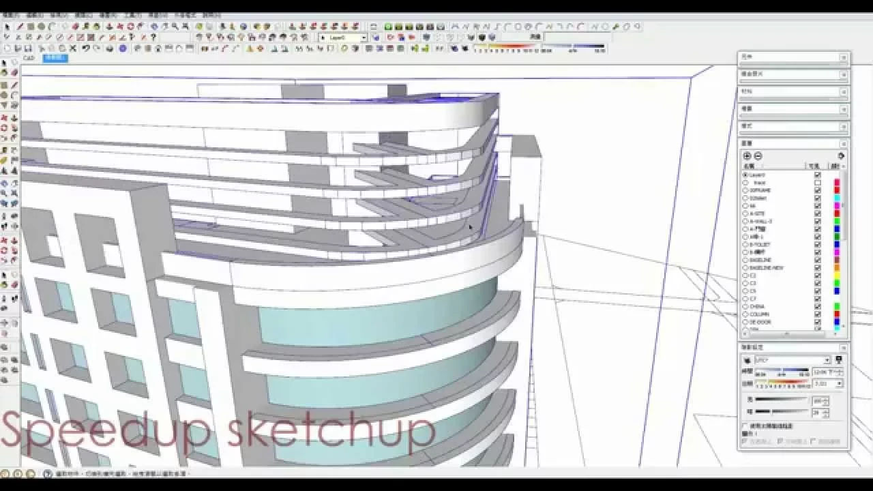
Task: Collapse the shadow settings panel
Action: tap(843, 348)
